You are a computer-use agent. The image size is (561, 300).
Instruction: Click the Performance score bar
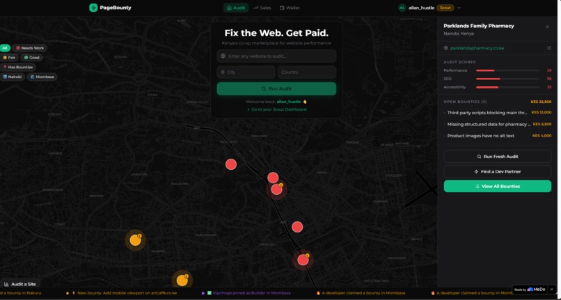click(507, 70)
